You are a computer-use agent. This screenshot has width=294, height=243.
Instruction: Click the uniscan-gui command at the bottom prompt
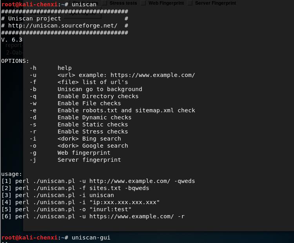[x=91, y=238]
